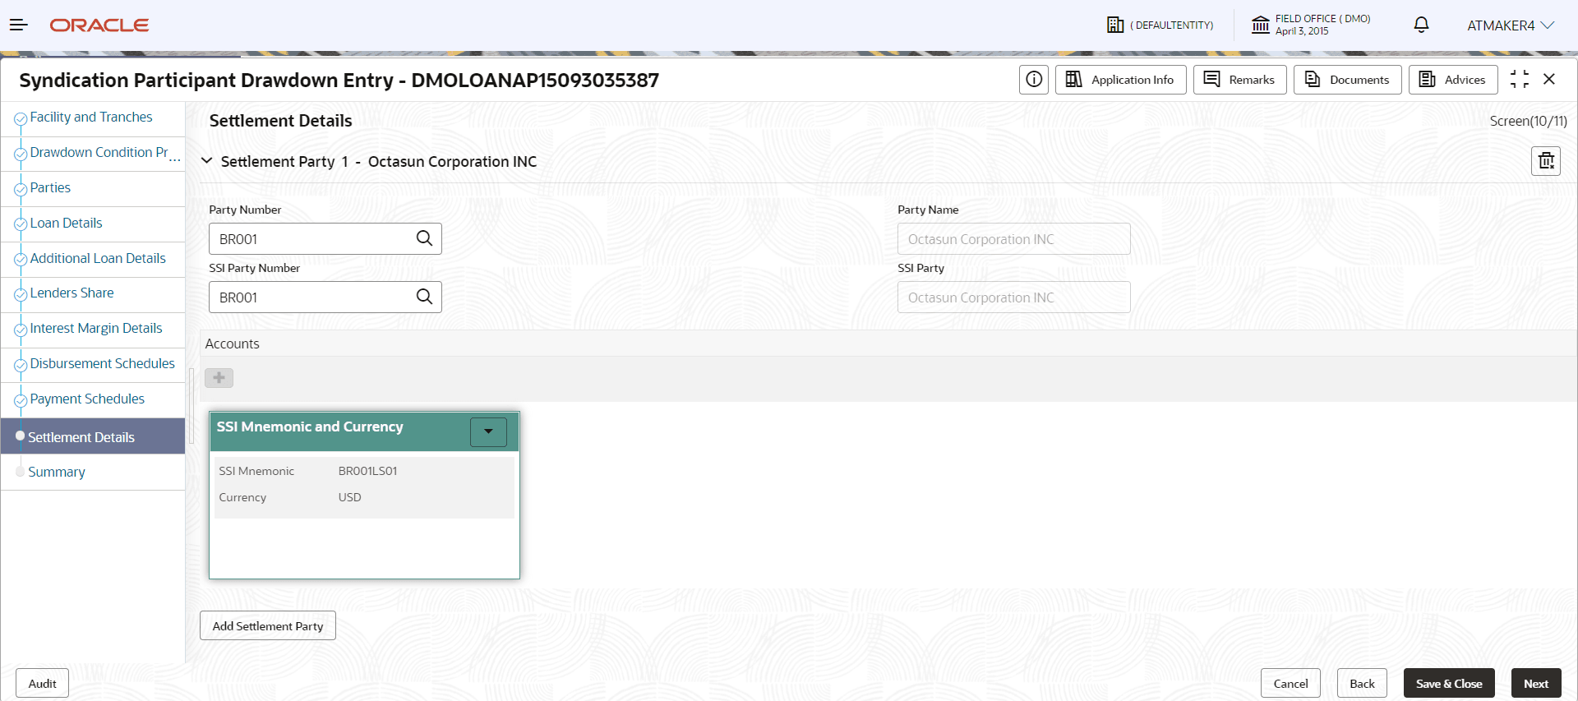Open Interest Margin Details step
Screen dimensions: 1578x701
96,329
